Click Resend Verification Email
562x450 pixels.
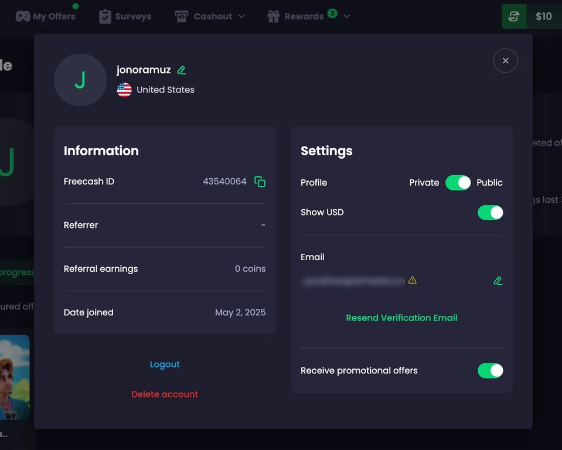tap(401, 318)
